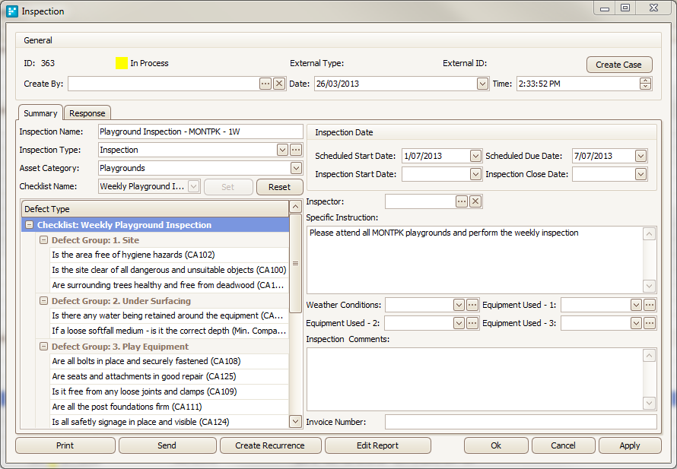
Task: Open the Asset Category dropdown
Action: click(296, 168)
